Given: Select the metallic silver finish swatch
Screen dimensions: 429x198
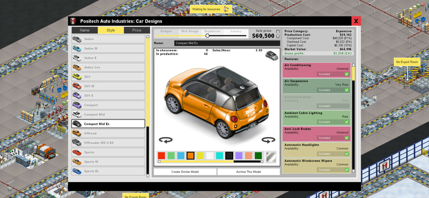Looking at the screenshot, I should 271,157.
